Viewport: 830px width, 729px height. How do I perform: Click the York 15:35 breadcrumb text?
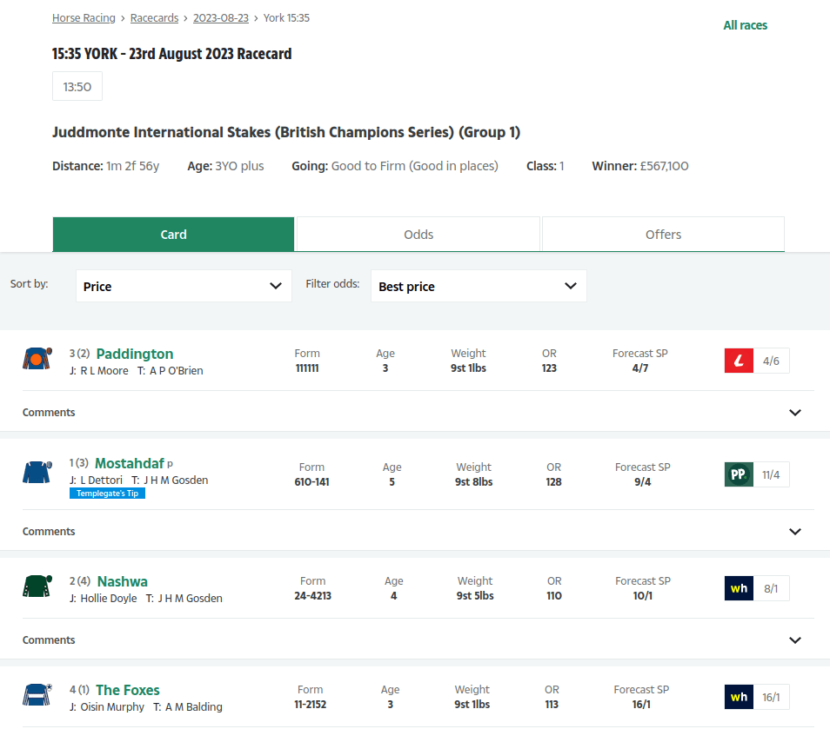pos(286,18)
